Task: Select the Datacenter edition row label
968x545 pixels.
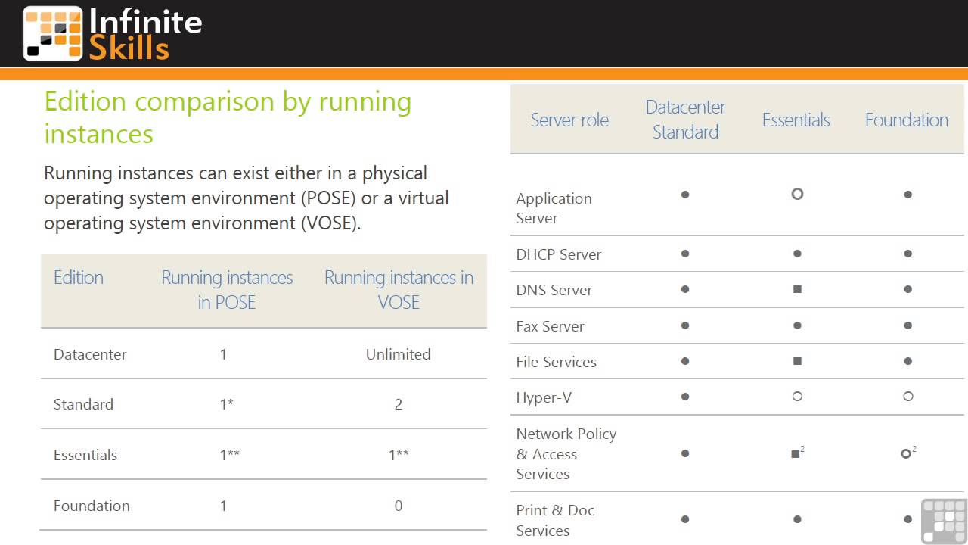Action: [x=90, y=354]
